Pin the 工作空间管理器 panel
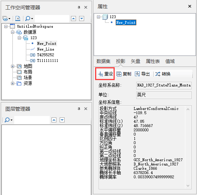The image size is (197, 195). click(79, 7)
